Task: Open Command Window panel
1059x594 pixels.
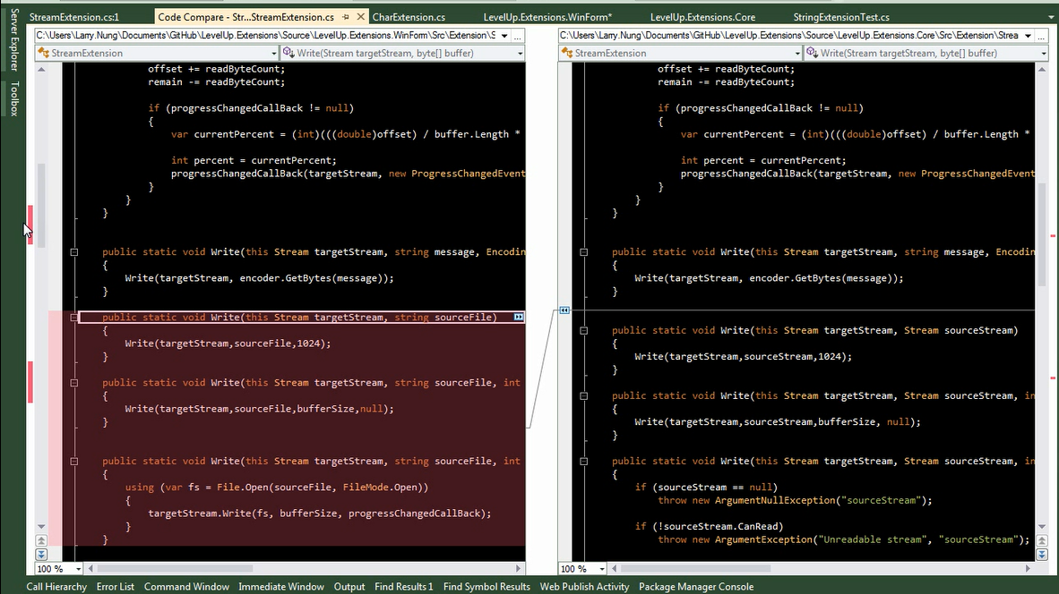Action: [186, 587]
